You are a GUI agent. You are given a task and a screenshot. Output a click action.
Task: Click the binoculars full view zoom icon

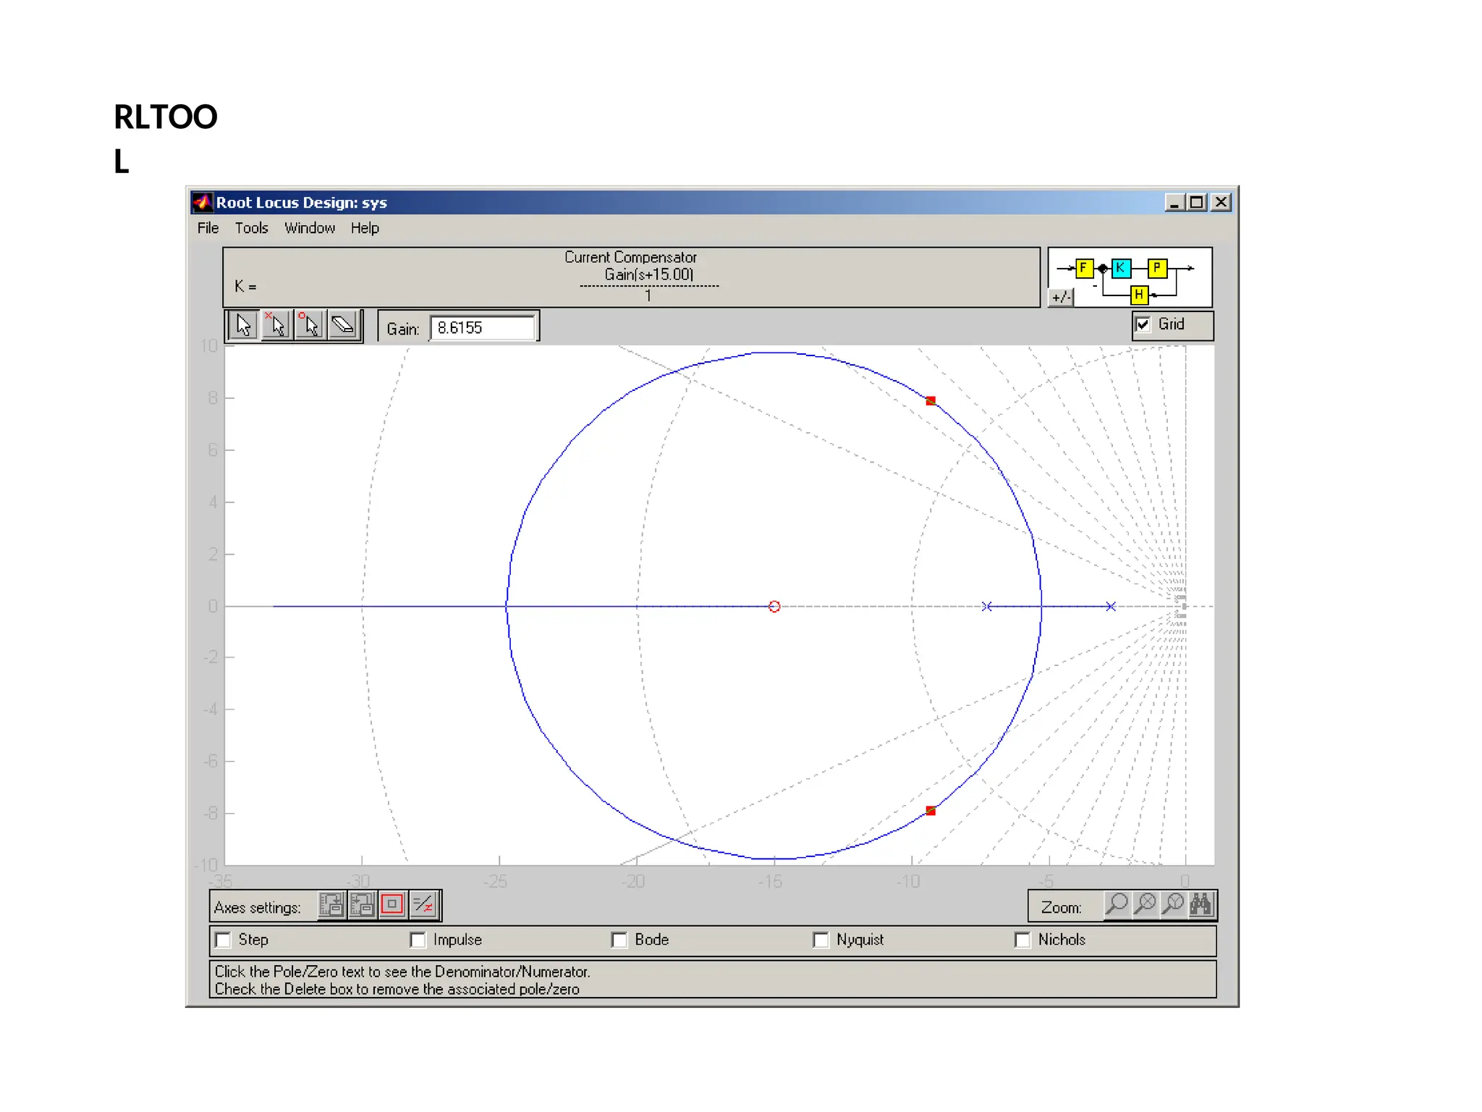pos(1201,904)
